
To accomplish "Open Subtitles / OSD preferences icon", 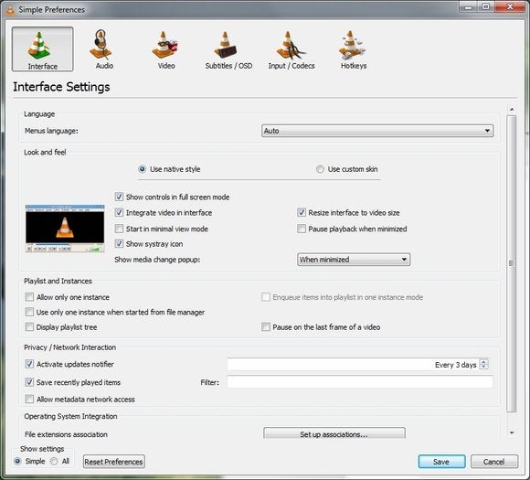I will coord(226,45).
